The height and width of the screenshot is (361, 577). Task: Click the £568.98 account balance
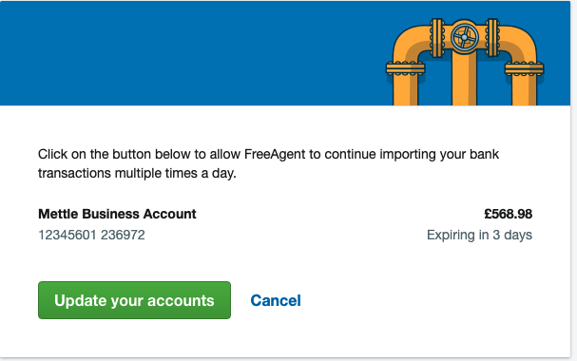pos(509,214)
